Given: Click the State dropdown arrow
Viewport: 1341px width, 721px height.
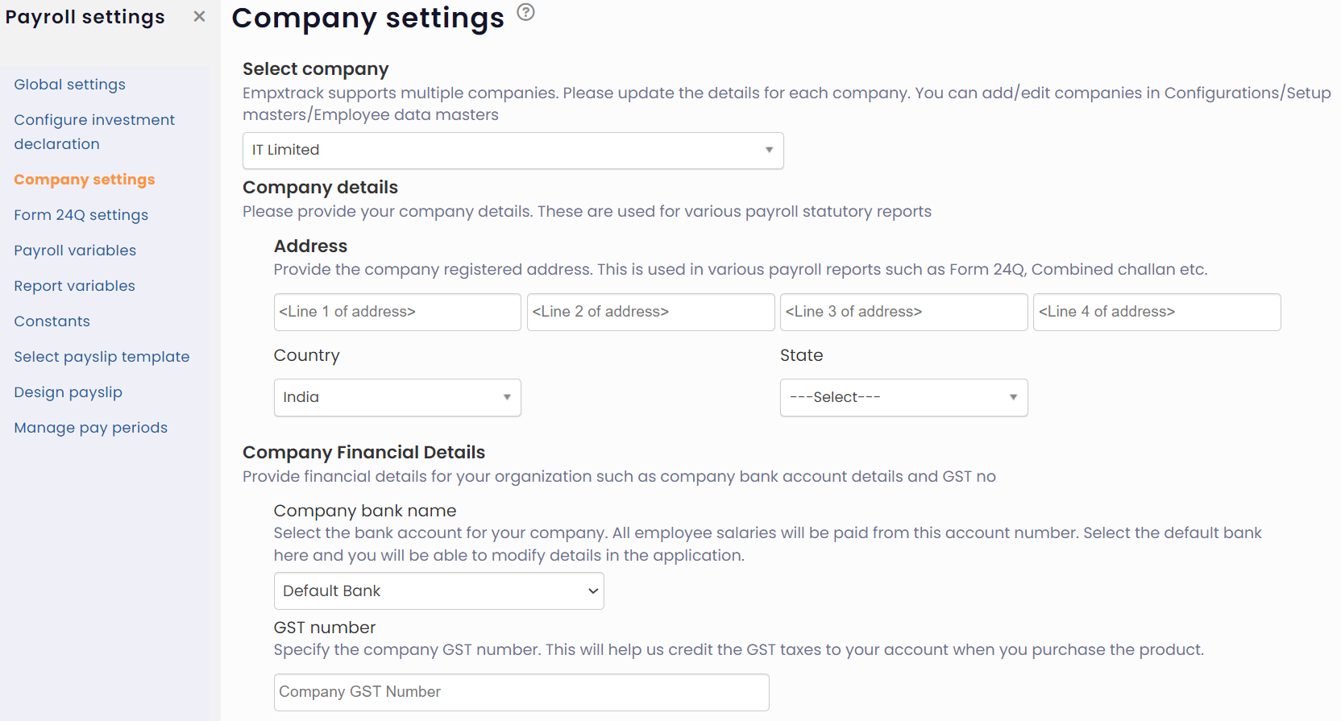Looking at the screenshot, I should [1012, 397].
